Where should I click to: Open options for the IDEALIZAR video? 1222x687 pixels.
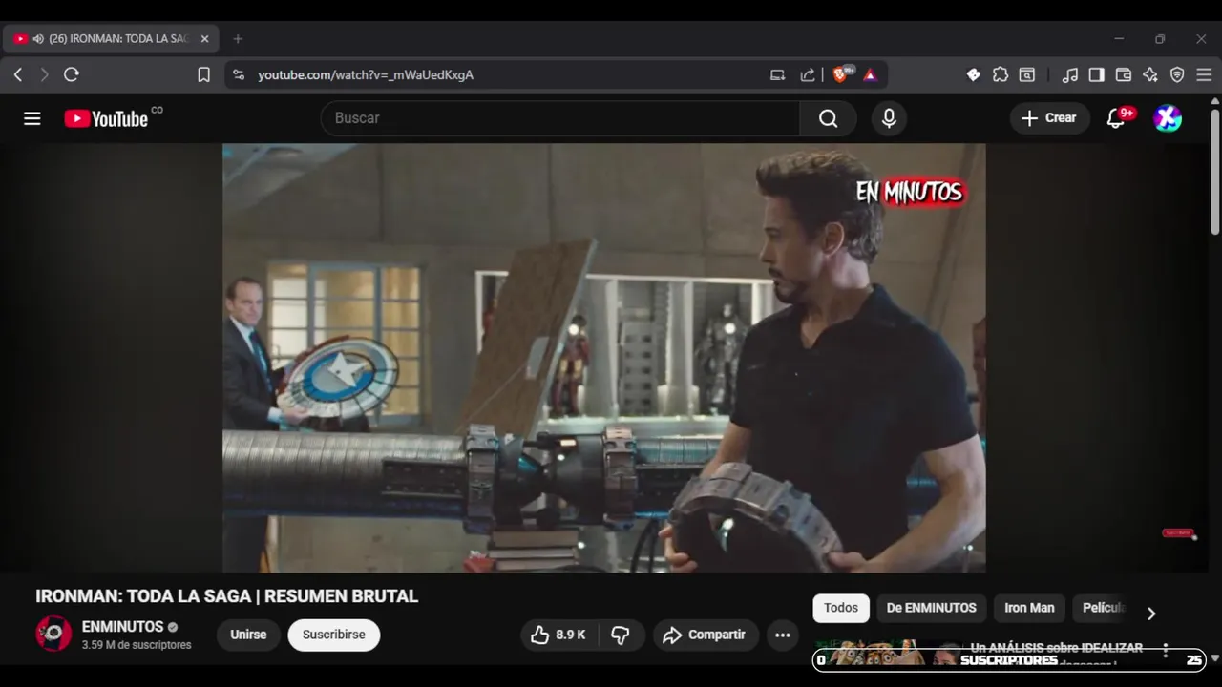coord(1165,650)
